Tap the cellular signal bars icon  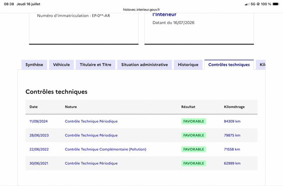[x=247, y=4]
